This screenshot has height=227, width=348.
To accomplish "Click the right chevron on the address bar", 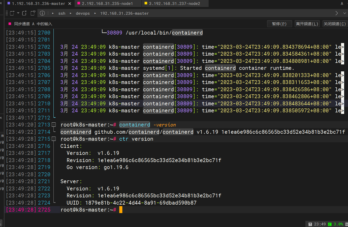I will tap(337, 13).
